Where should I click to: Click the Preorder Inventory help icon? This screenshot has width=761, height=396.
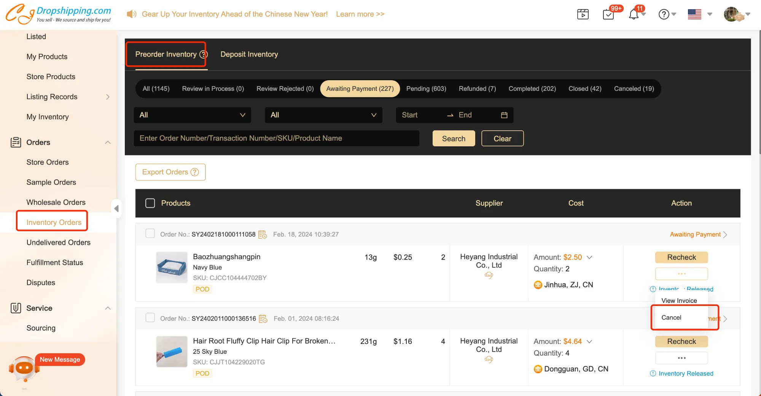coord(203,54)
